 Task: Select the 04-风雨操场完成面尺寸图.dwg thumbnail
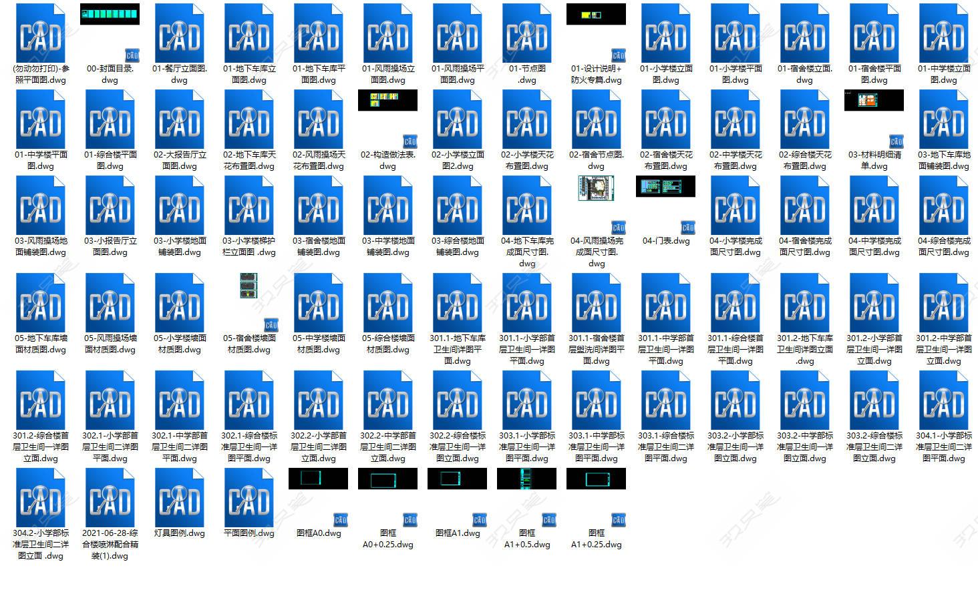pos(596,188)
